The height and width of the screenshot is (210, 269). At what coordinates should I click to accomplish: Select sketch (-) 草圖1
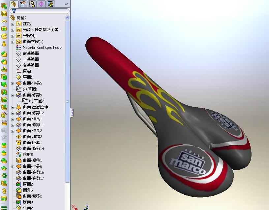27,89
